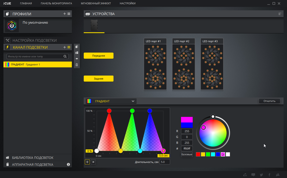Click the Передняя button

coord(99,56)
